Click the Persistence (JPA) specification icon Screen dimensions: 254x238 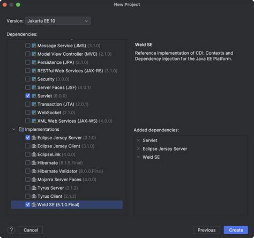point(34,62)
